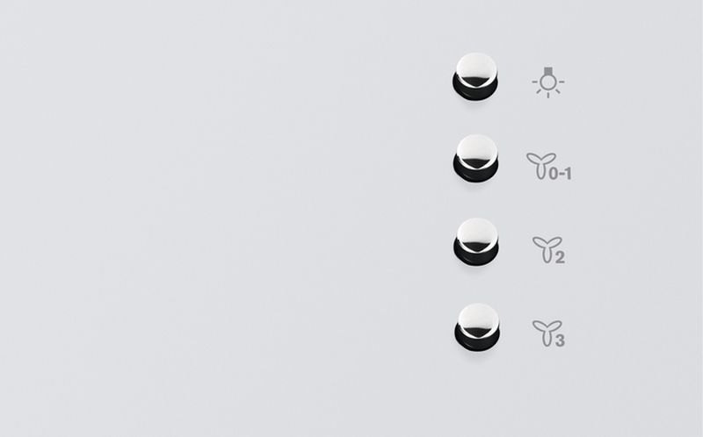Tap the fan icon labeled 3
The image size is (703, 437).
[x=548, y=333]
